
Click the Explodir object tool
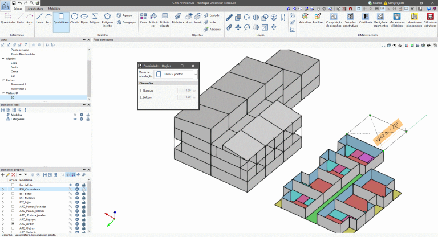[212, 15]
